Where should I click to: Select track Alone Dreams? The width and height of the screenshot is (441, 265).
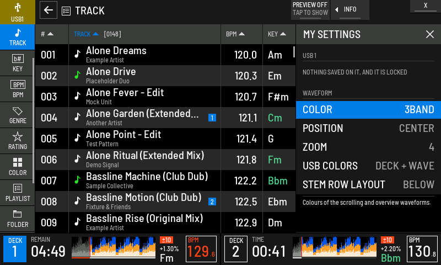tap(165, 55)
